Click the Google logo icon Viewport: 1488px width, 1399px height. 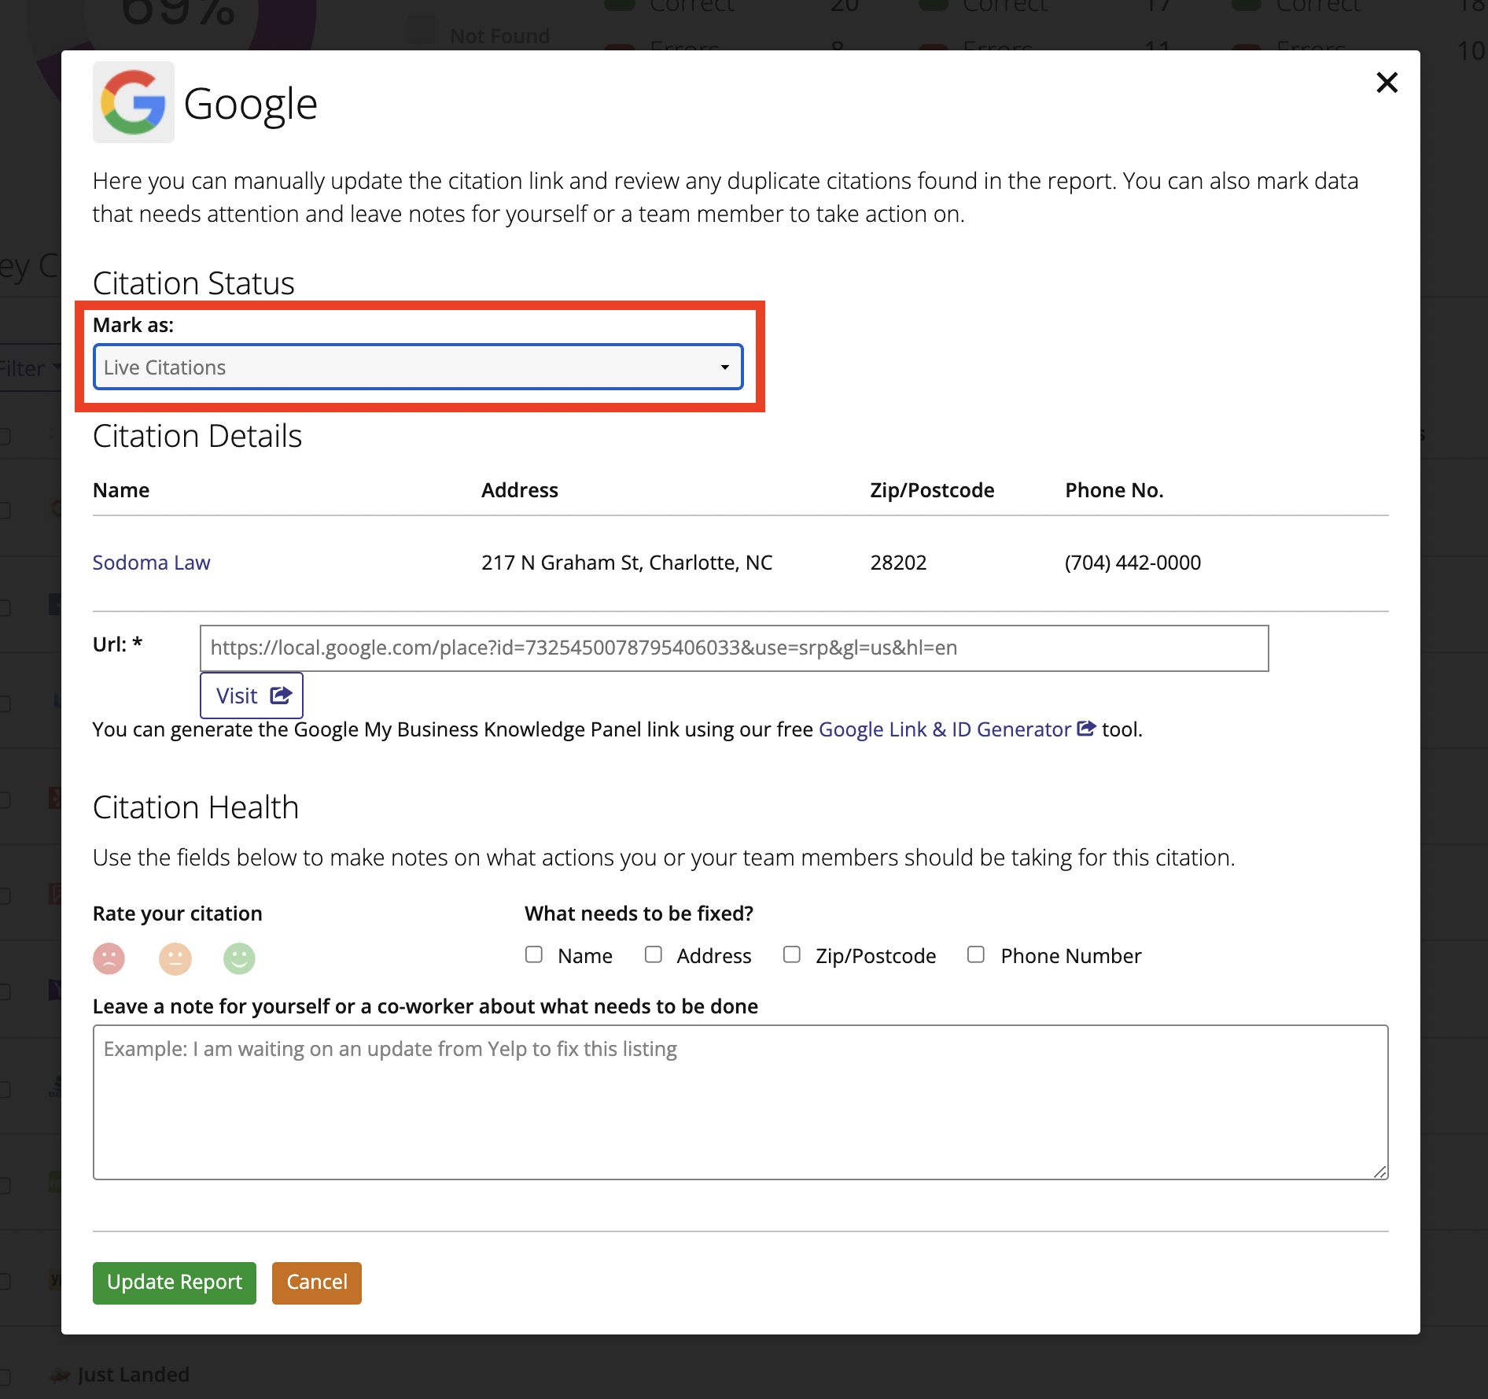133,102
